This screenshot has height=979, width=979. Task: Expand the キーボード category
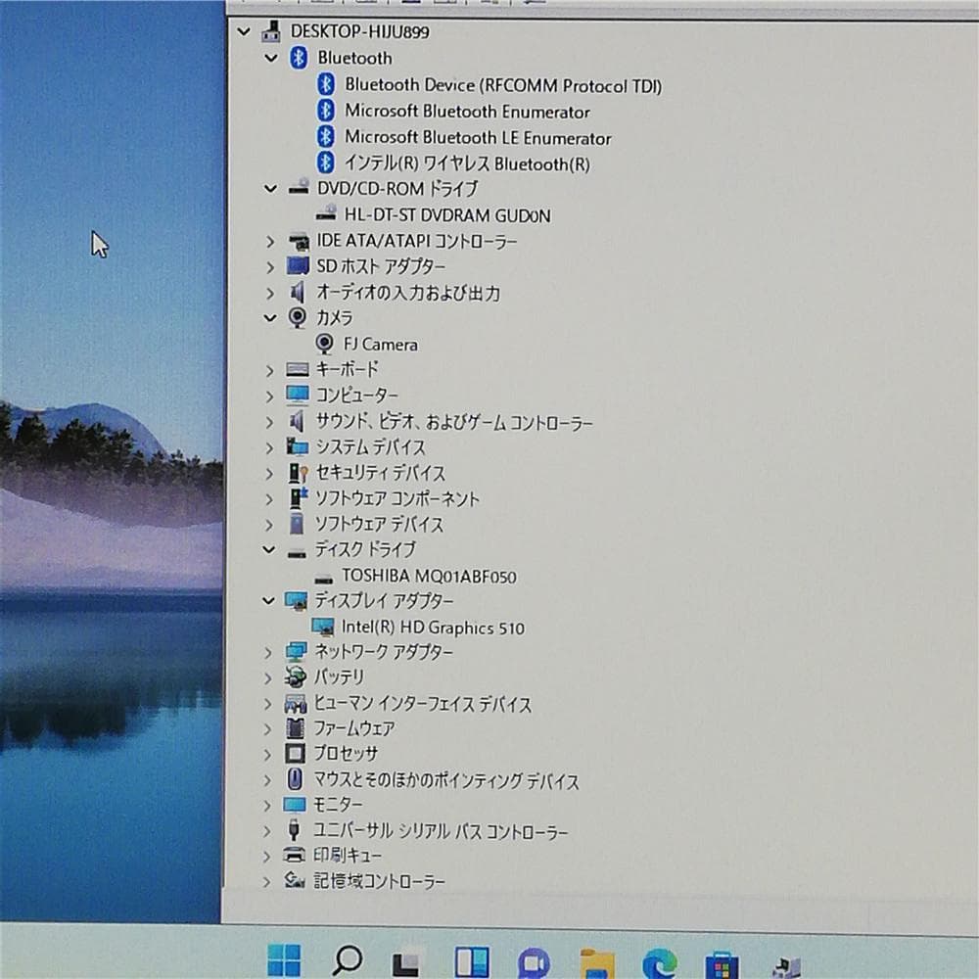269,370
